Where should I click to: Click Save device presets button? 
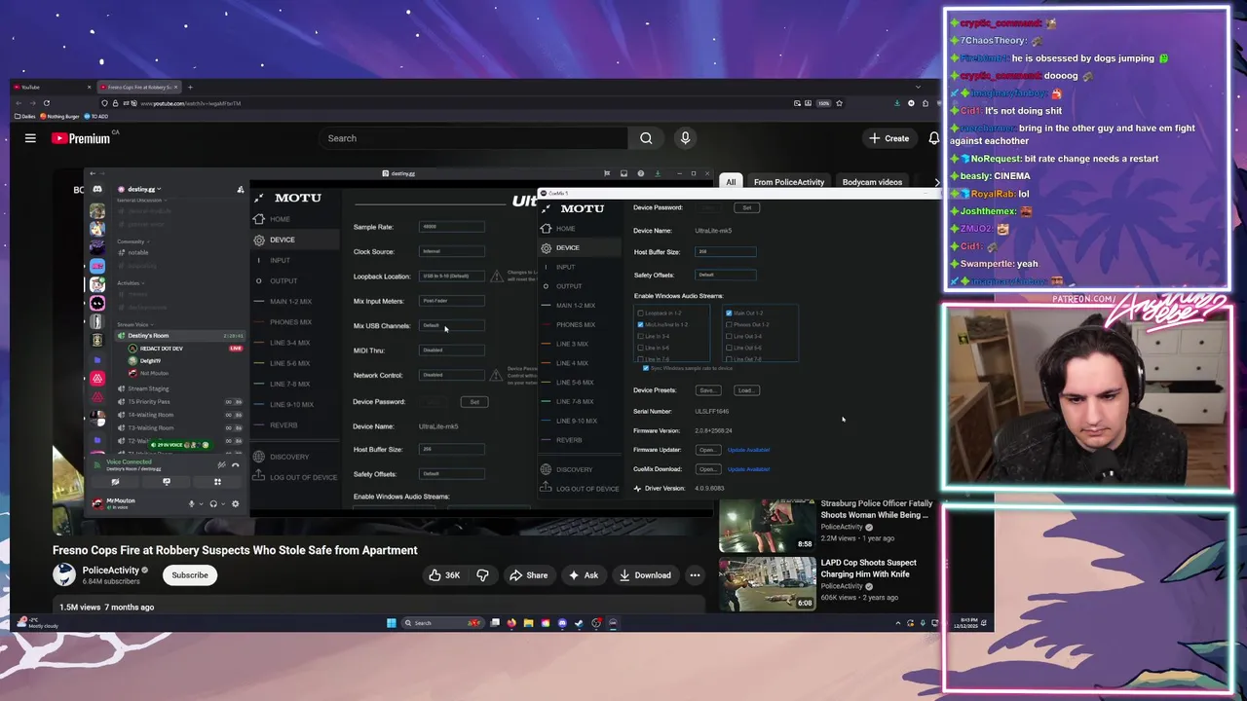[707, 390]
